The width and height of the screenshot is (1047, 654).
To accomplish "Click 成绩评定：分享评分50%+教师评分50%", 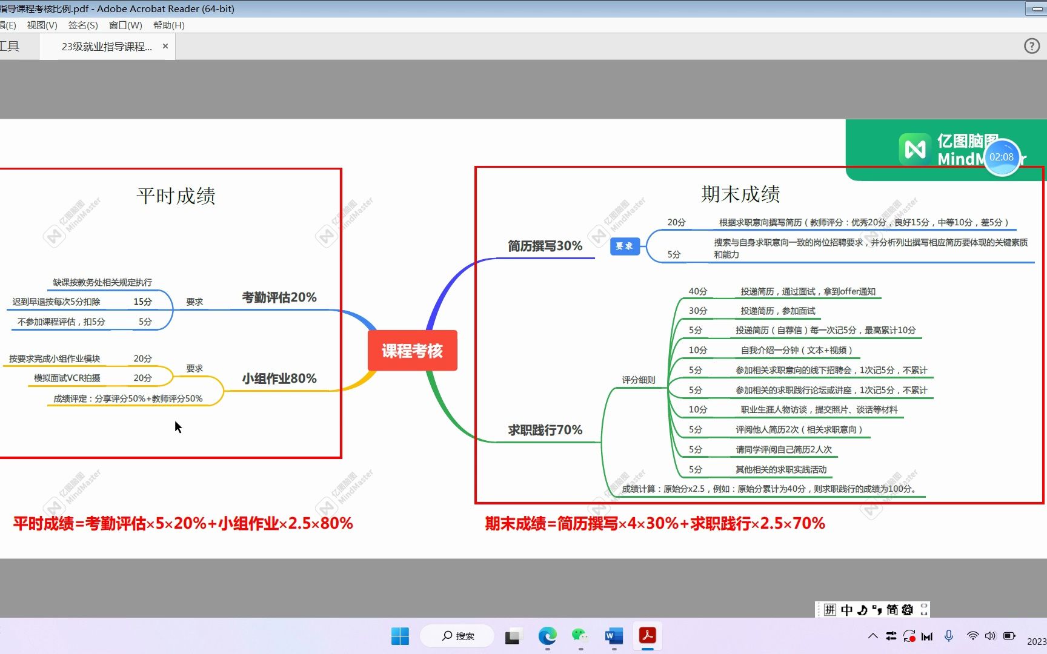I will point(128,398).
